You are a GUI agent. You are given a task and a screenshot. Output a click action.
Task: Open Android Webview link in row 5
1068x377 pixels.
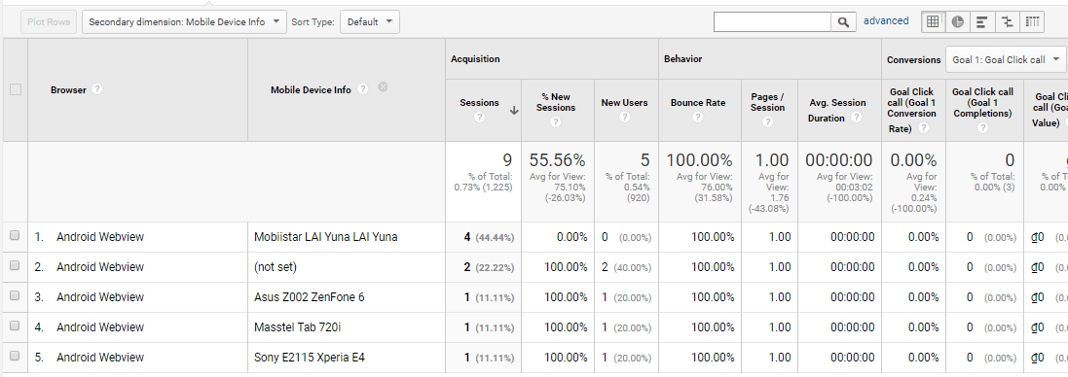[100, 357]
